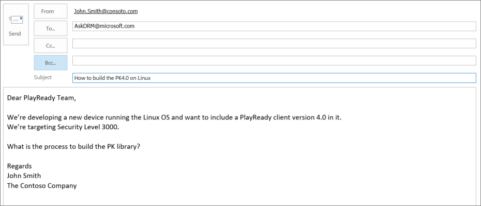Focus the empty Bcc field
Image resolution: width=481 pixels, height=206 pixels.
(x=274, y=61)
